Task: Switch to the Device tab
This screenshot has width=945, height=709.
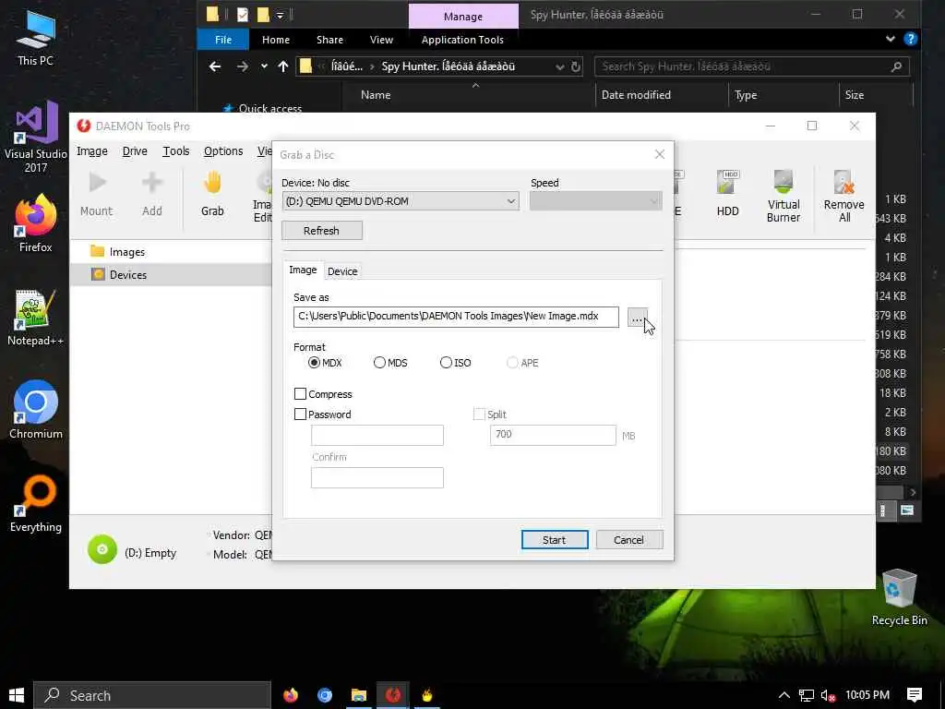Action: 342,271
